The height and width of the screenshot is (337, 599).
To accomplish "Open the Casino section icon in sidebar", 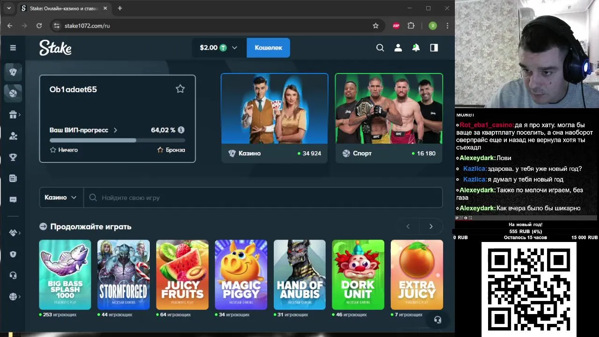I will (x=13, y=72).
